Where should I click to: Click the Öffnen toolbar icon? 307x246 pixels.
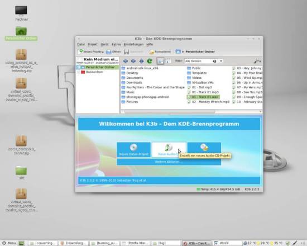pyautogui.click(x=113, y=52)
